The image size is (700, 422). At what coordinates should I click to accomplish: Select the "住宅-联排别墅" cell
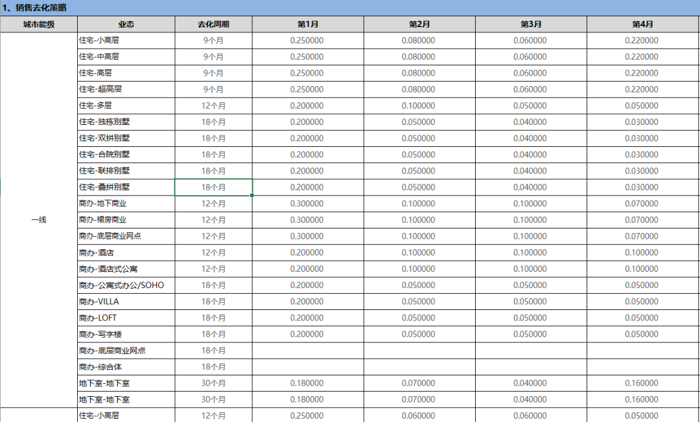click(126, 171)
